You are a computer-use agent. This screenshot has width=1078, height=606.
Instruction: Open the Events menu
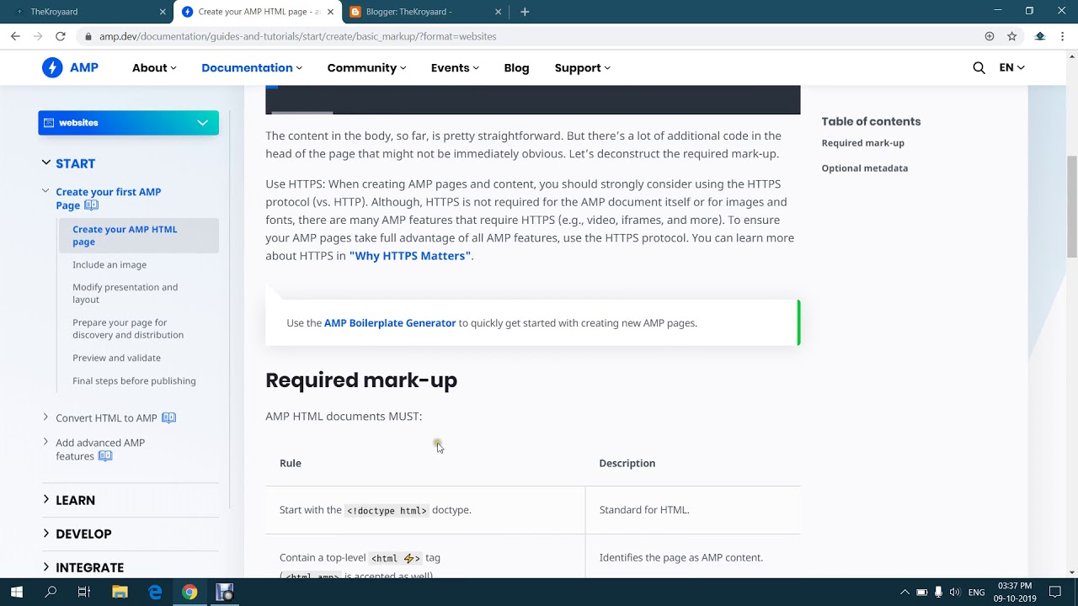click(x=455, y=67)
